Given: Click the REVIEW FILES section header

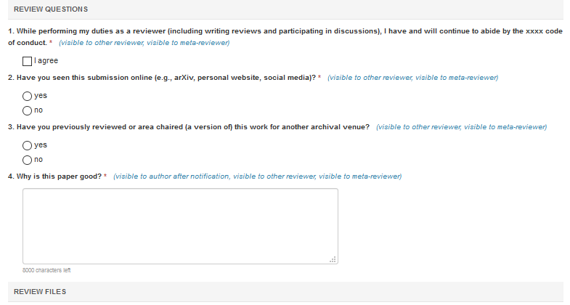Looking at the screenshot, I should coord(40,291).
